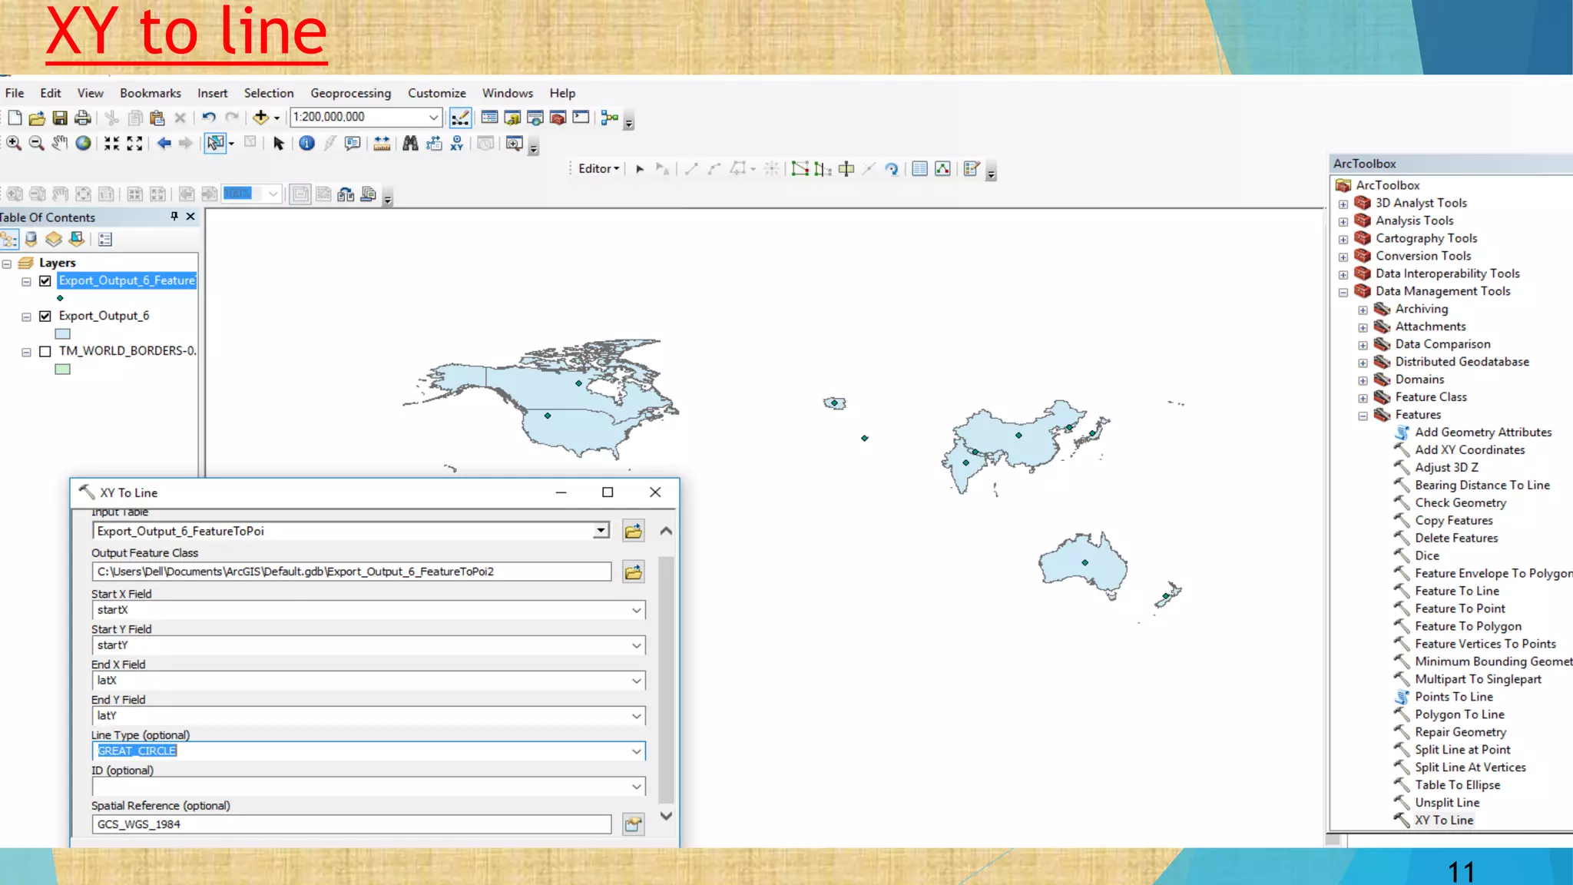The image size is (1573, 885).
Task: Open the Line Type dropdown
Action: point(636,751)
